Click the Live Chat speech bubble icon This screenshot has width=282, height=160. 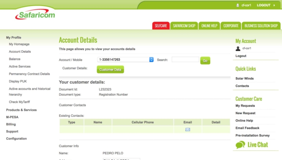(240, 145)
